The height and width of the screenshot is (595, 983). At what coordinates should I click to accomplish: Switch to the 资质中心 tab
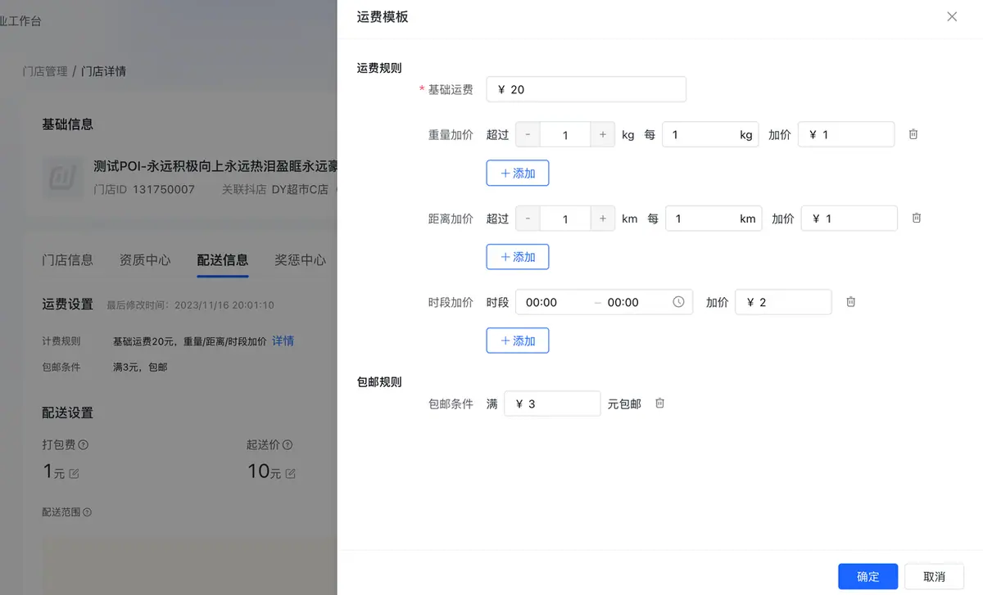145,260
